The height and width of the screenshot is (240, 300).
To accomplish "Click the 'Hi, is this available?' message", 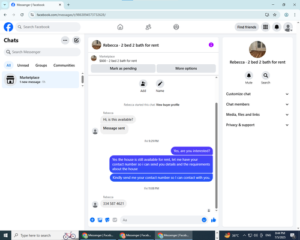I will coord(118,119).
